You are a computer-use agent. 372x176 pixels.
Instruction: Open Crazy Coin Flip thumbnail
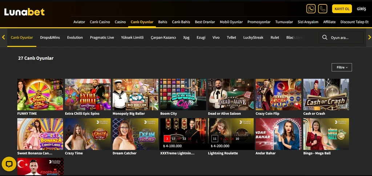[x=279, y=94]
